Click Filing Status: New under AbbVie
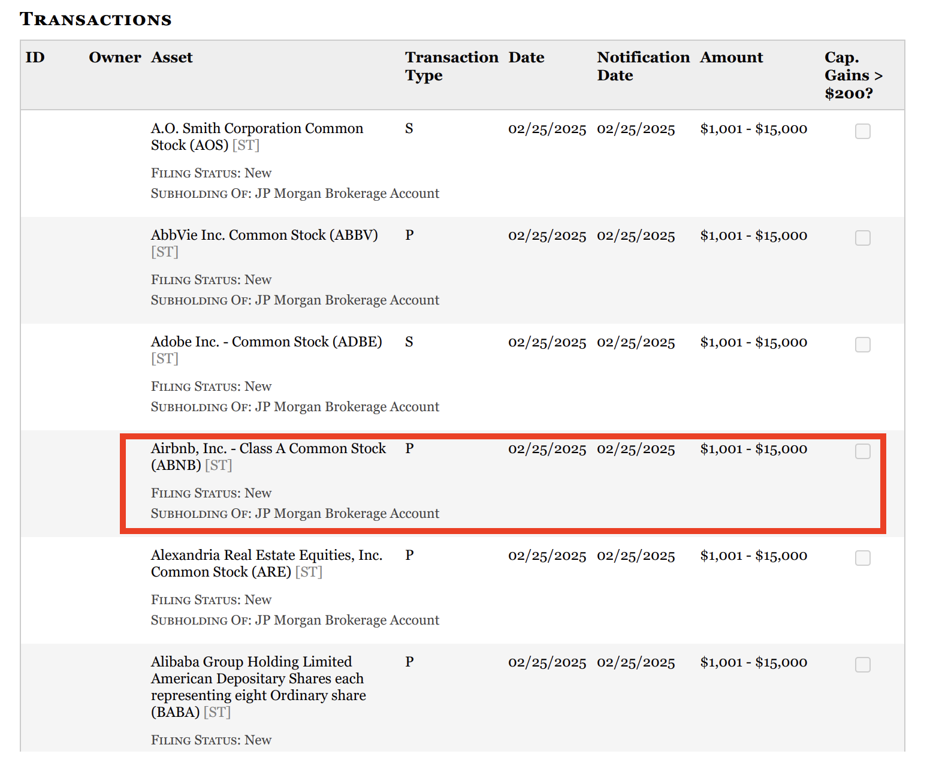 tap(212, 280)
